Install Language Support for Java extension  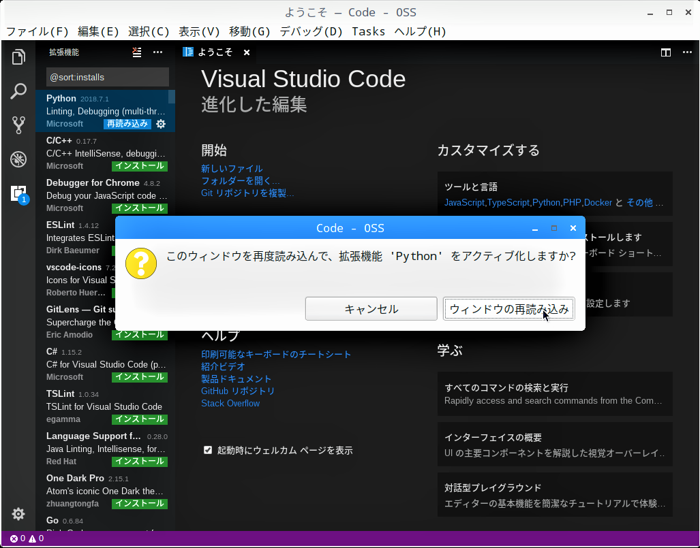click(x=140, y=462)
